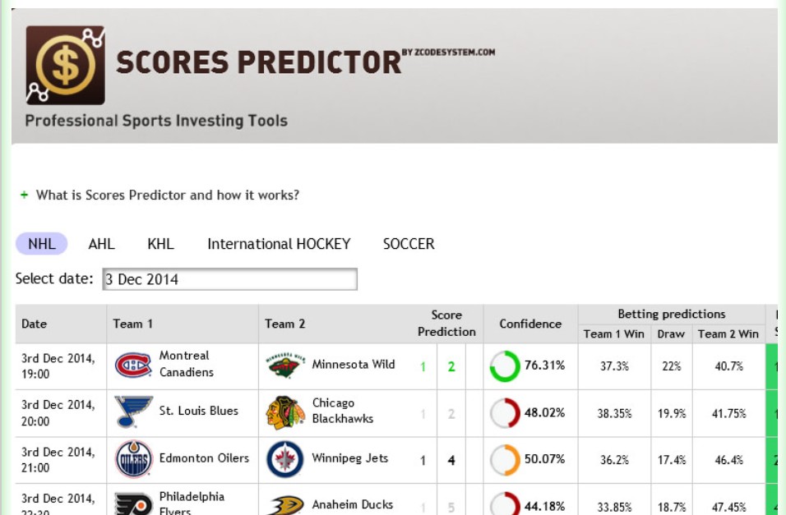Click the Philadelphia Flyers team logo
This screenshot has height=515, width=786.
133,504
